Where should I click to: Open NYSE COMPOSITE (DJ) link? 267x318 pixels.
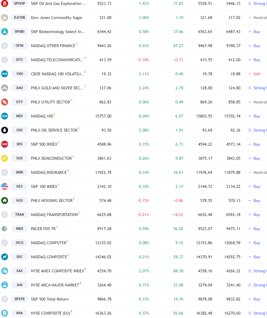[x=51, y=313]
